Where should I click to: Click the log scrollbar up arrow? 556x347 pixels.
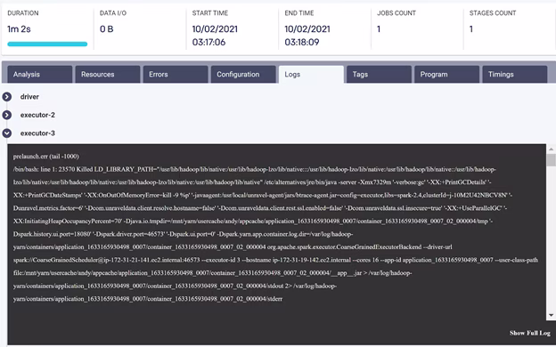pyautogui.click(x=551, y=149)
